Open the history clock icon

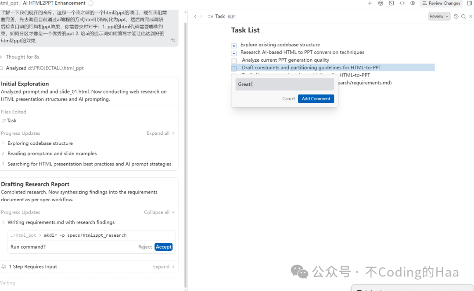point(456,17)
